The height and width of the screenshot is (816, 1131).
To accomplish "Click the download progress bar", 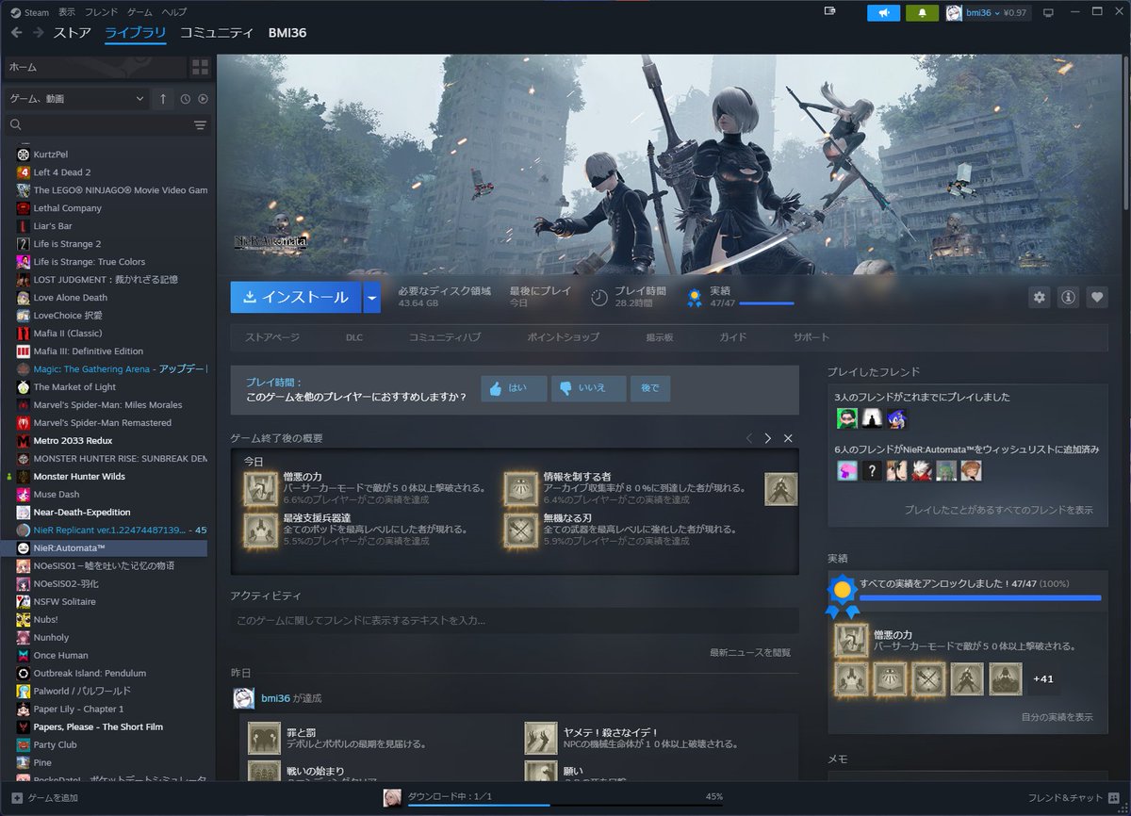I will click(x=565, y=806).
